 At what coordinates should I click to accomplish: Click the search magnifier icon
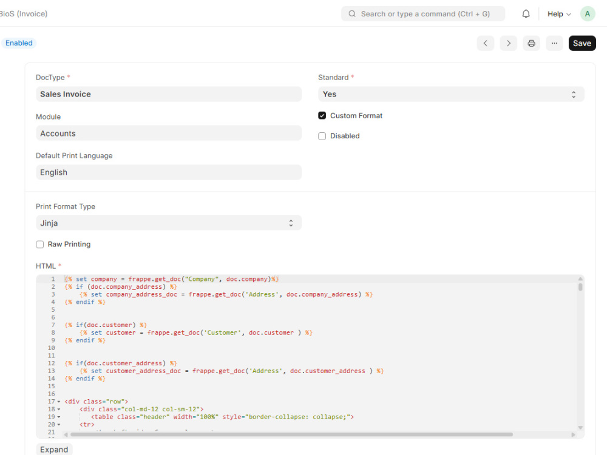352,13
